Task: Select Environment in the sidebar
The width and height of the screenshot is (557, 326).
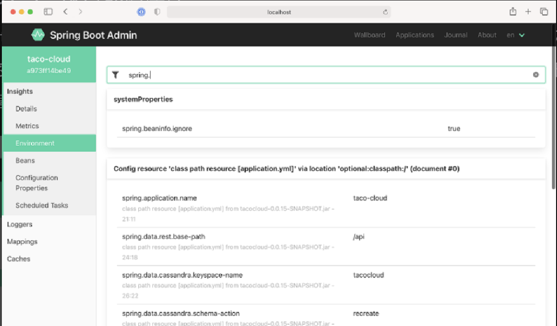Action: pos(49,143)
